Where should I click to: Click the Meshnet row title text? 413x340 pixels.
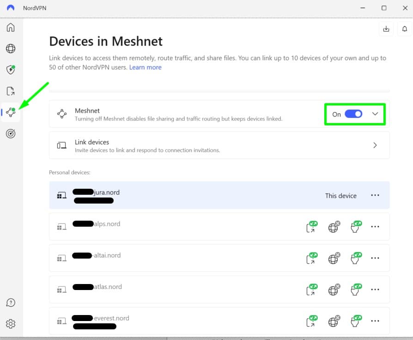[87, 111]
